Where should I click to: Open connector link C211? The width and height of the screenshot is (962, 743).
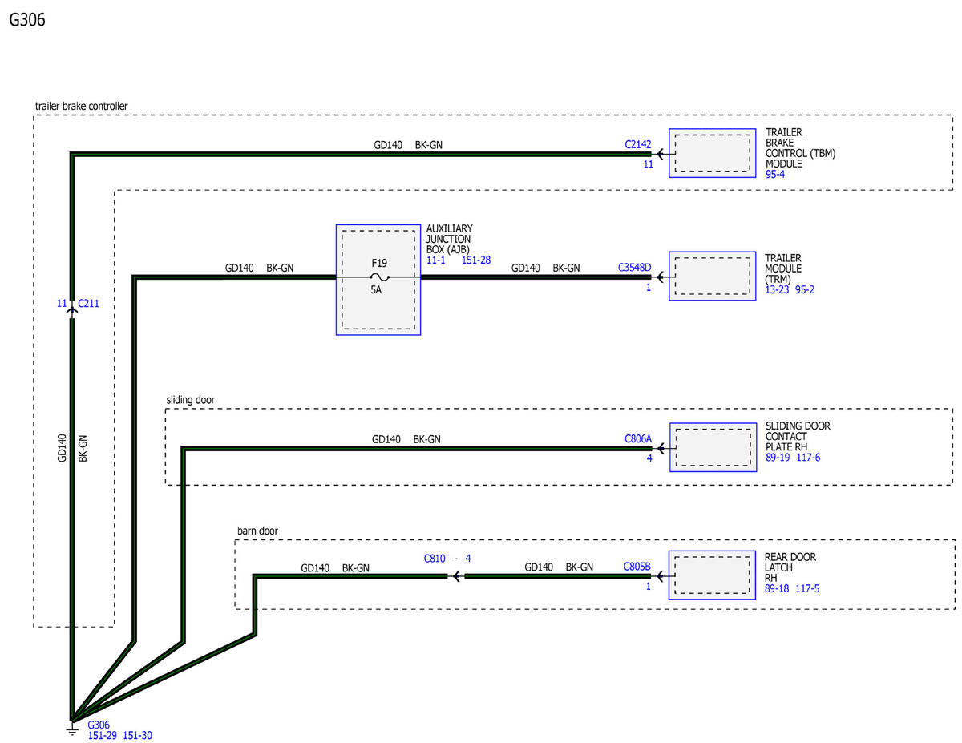pos(87,304)
